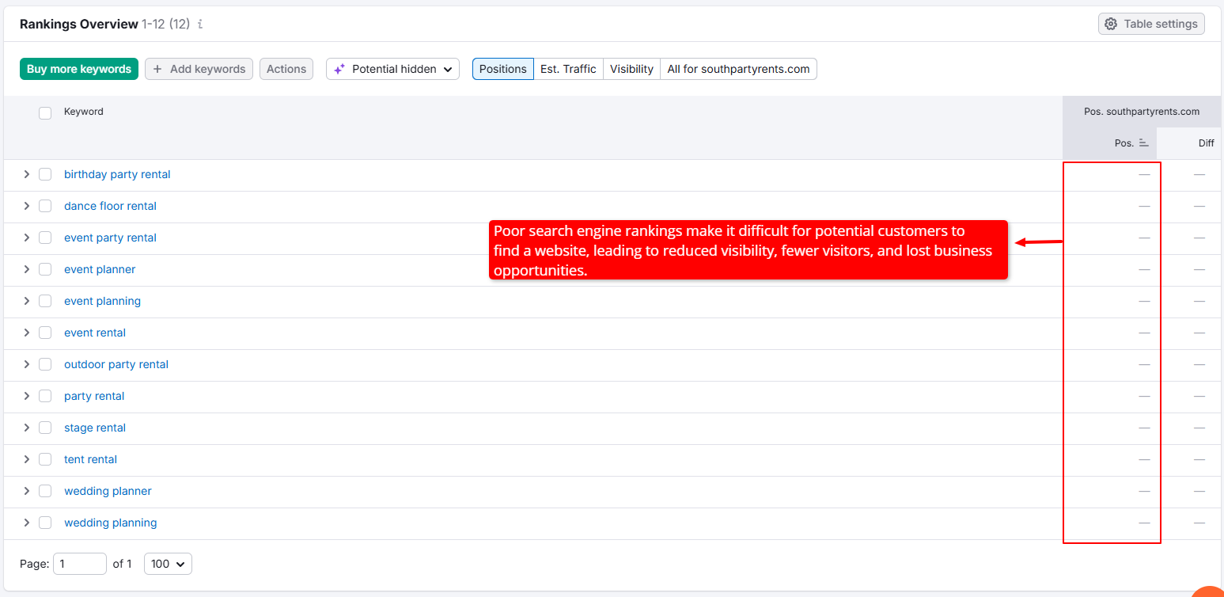Click the Page number input field
Image resolution: width=1224 pixels, height=597 pixels.
point(79,564)
